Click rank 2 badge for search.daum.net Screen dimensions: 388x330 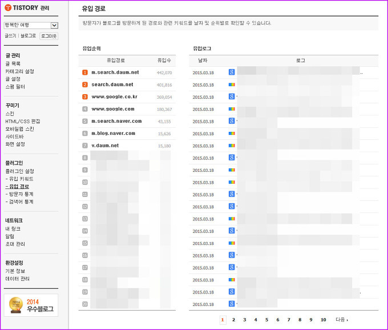pyautogui.click(x=85, y=84)
